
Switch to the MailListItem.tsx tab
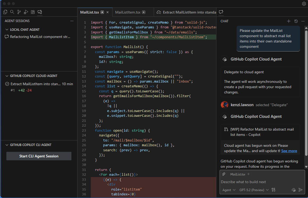point(128,12)
